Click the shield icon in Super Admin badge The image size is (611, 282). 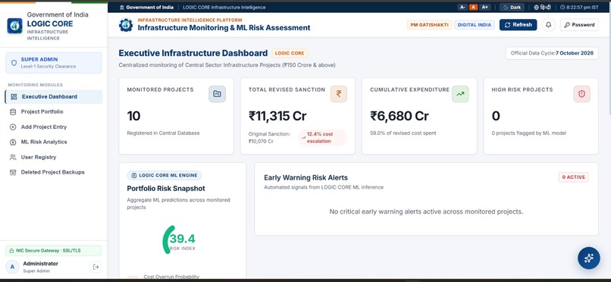(x=14, y=63)
